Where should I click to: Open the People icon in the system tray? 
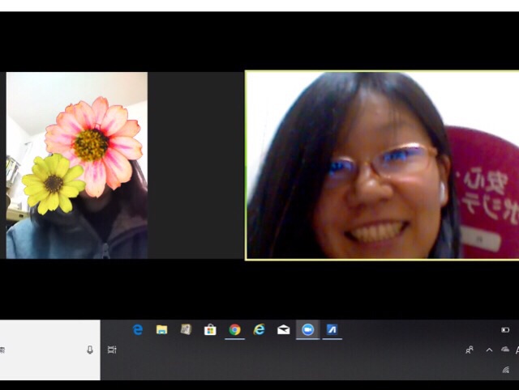coord(470,350)
